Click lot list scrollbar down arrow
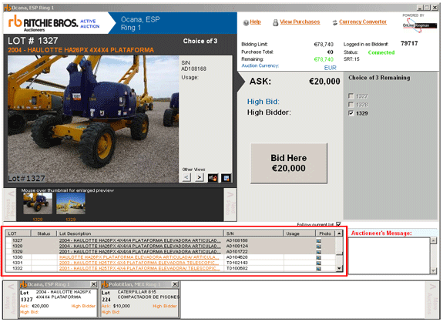443x322 pixels. coord(339,269)
